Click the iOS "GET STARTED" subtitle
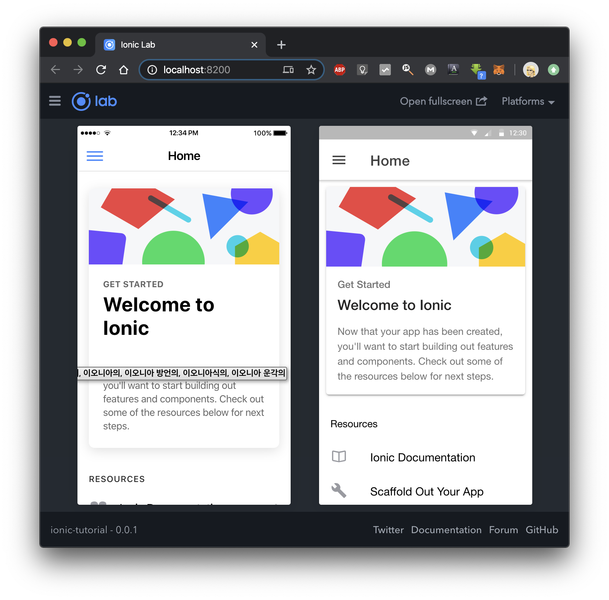This screenshot has height=600, width=609. click(133, 284)
